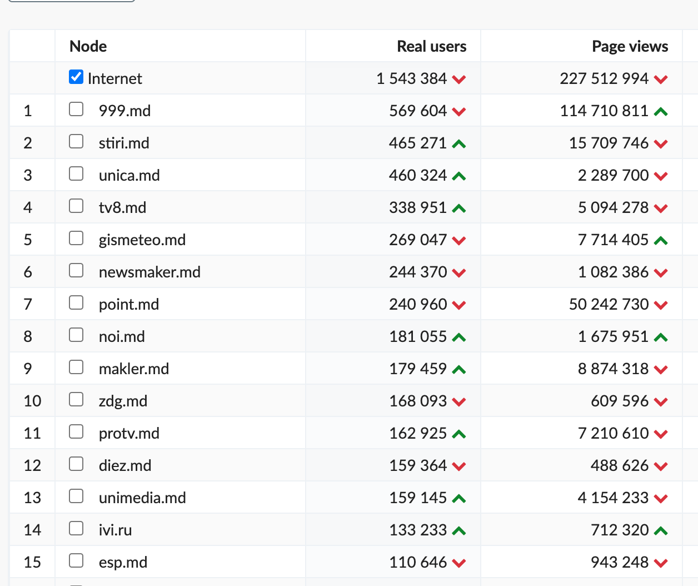The width and height of the screenshot is (698, 586).
Task: Click the tv8.md node name
Action: click(x=123, y=207)
